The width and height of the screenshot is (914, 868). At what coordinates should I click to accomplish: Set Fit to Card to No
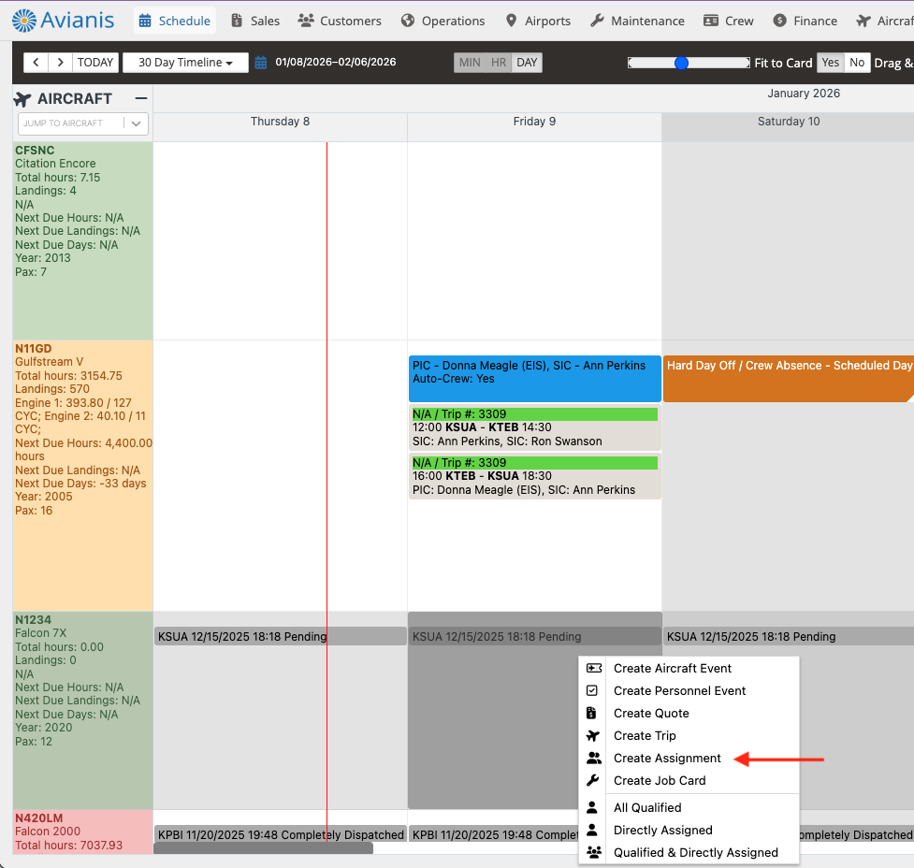click(x=857, y=63)
